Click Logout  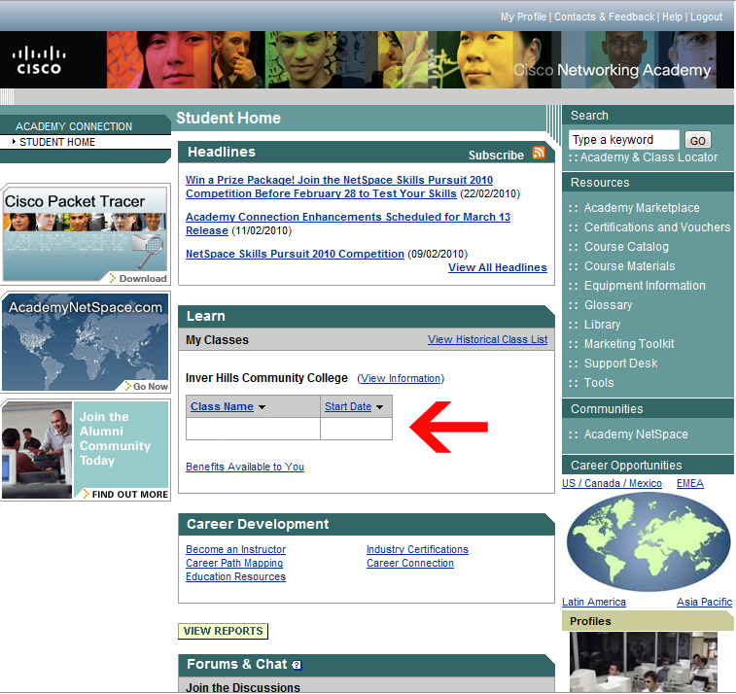(706, 17)
